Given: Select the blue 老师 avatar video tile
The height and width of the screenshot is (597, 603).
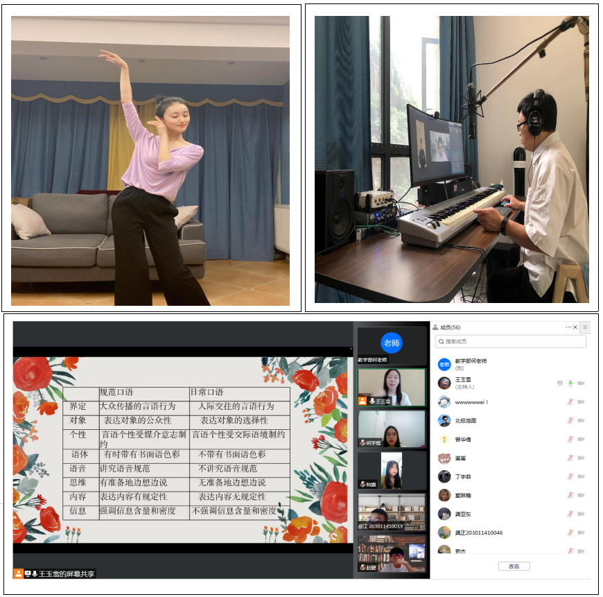Looking at the screenshot, I should tap(392, 344).
